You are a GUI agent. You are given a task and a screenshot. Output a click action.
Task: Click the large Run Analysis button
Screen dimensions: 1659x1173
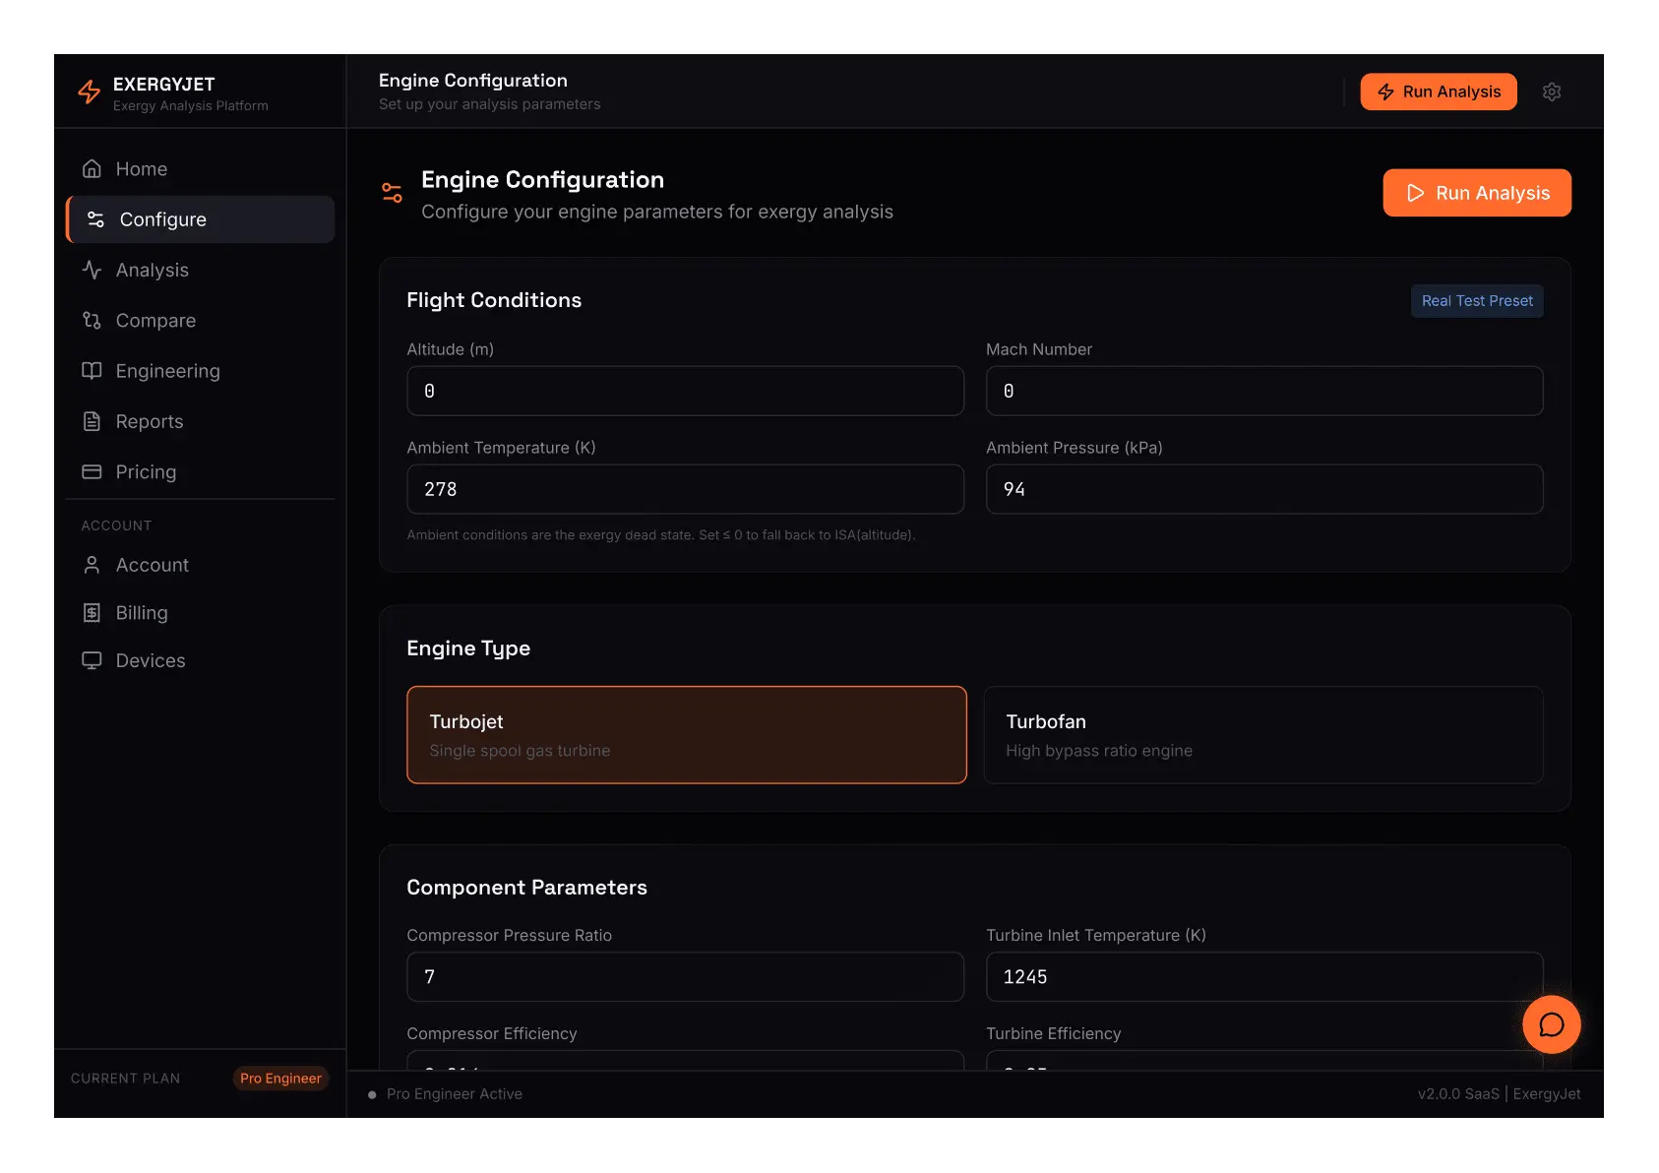pyautogui.click(x=1477, y=193)
